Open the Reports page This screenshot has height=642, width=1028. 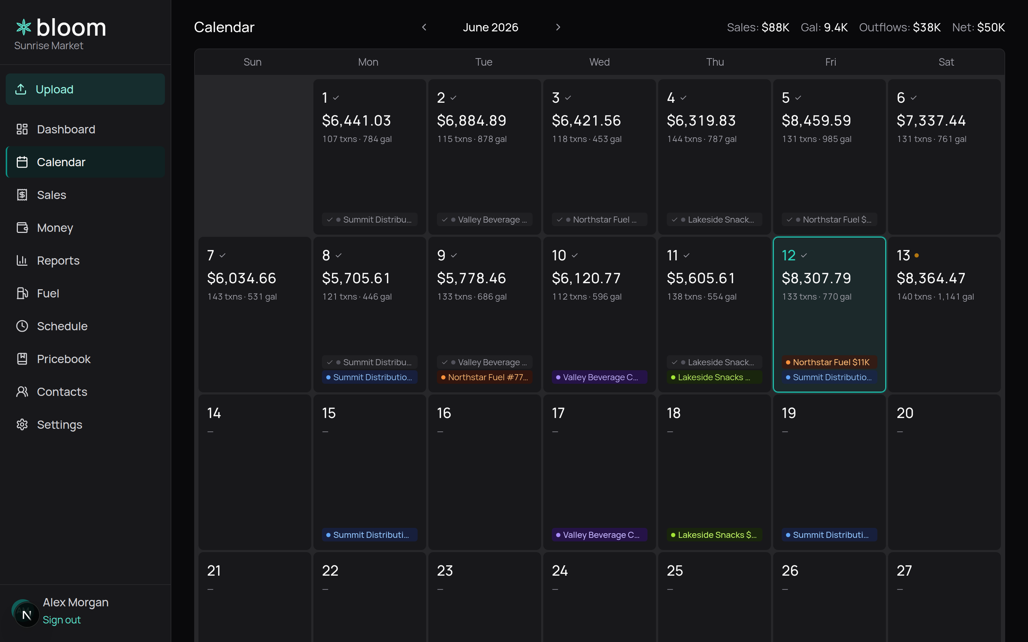[85, 260]
